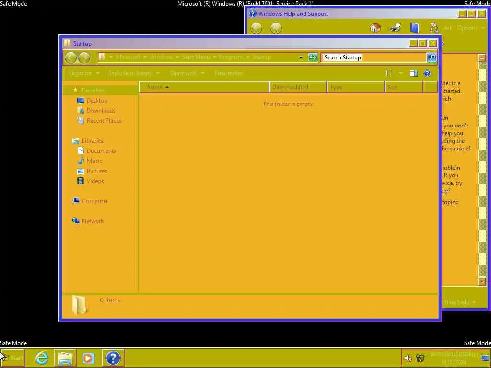The image size is (491, 368).
Task: Open Ask in Help and Support
Action: point(448,28)
